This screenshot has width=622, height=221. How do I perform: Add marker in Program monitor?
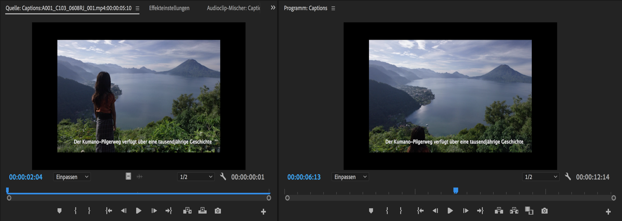(371, 211)
